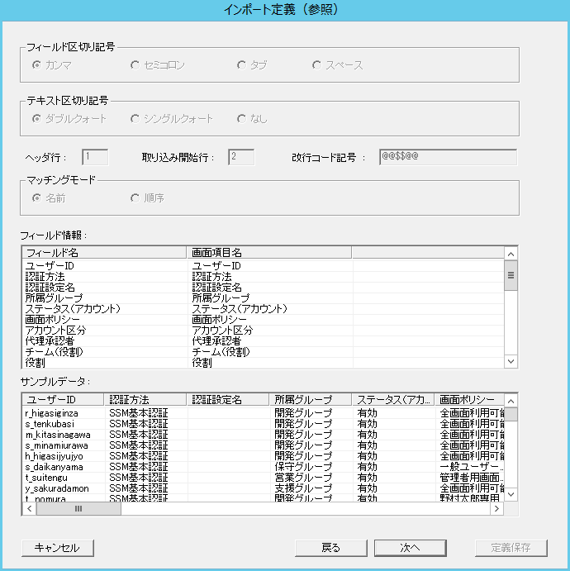
Task: Click the sample data horizontal scrollbar thumb
Action: point(78,509)
